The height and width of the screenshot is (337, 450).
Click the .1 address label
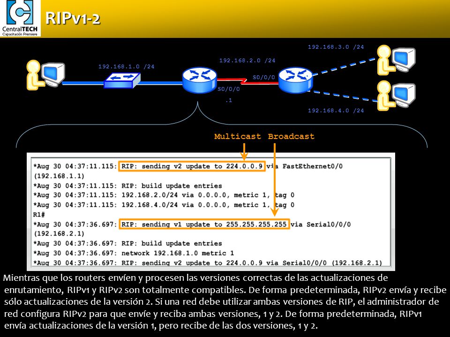pyautogui.click(x=229, y=100)
